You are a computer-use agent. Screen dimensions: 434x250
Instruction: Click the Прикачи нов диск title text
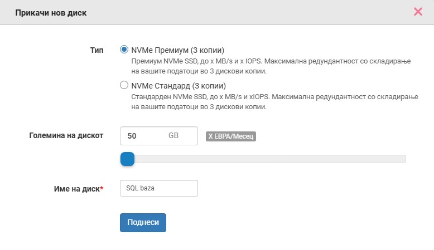click(51, 13)
